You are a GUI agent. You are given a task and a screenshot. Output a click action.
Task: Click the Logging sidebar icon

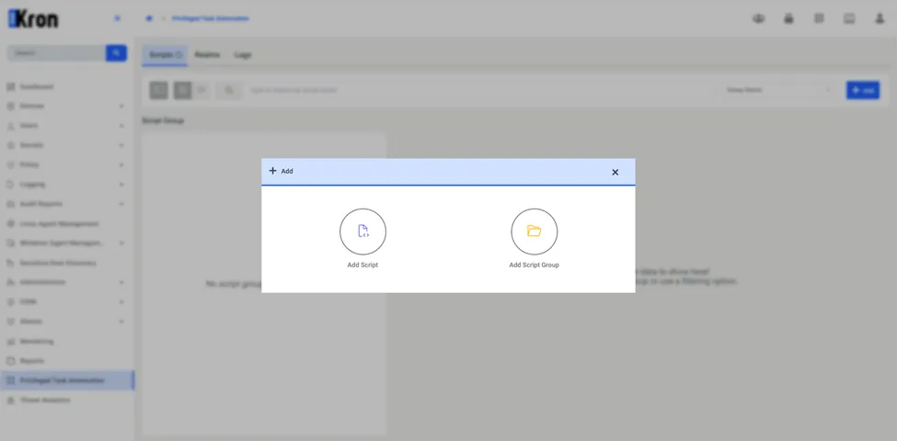(10, 185)
